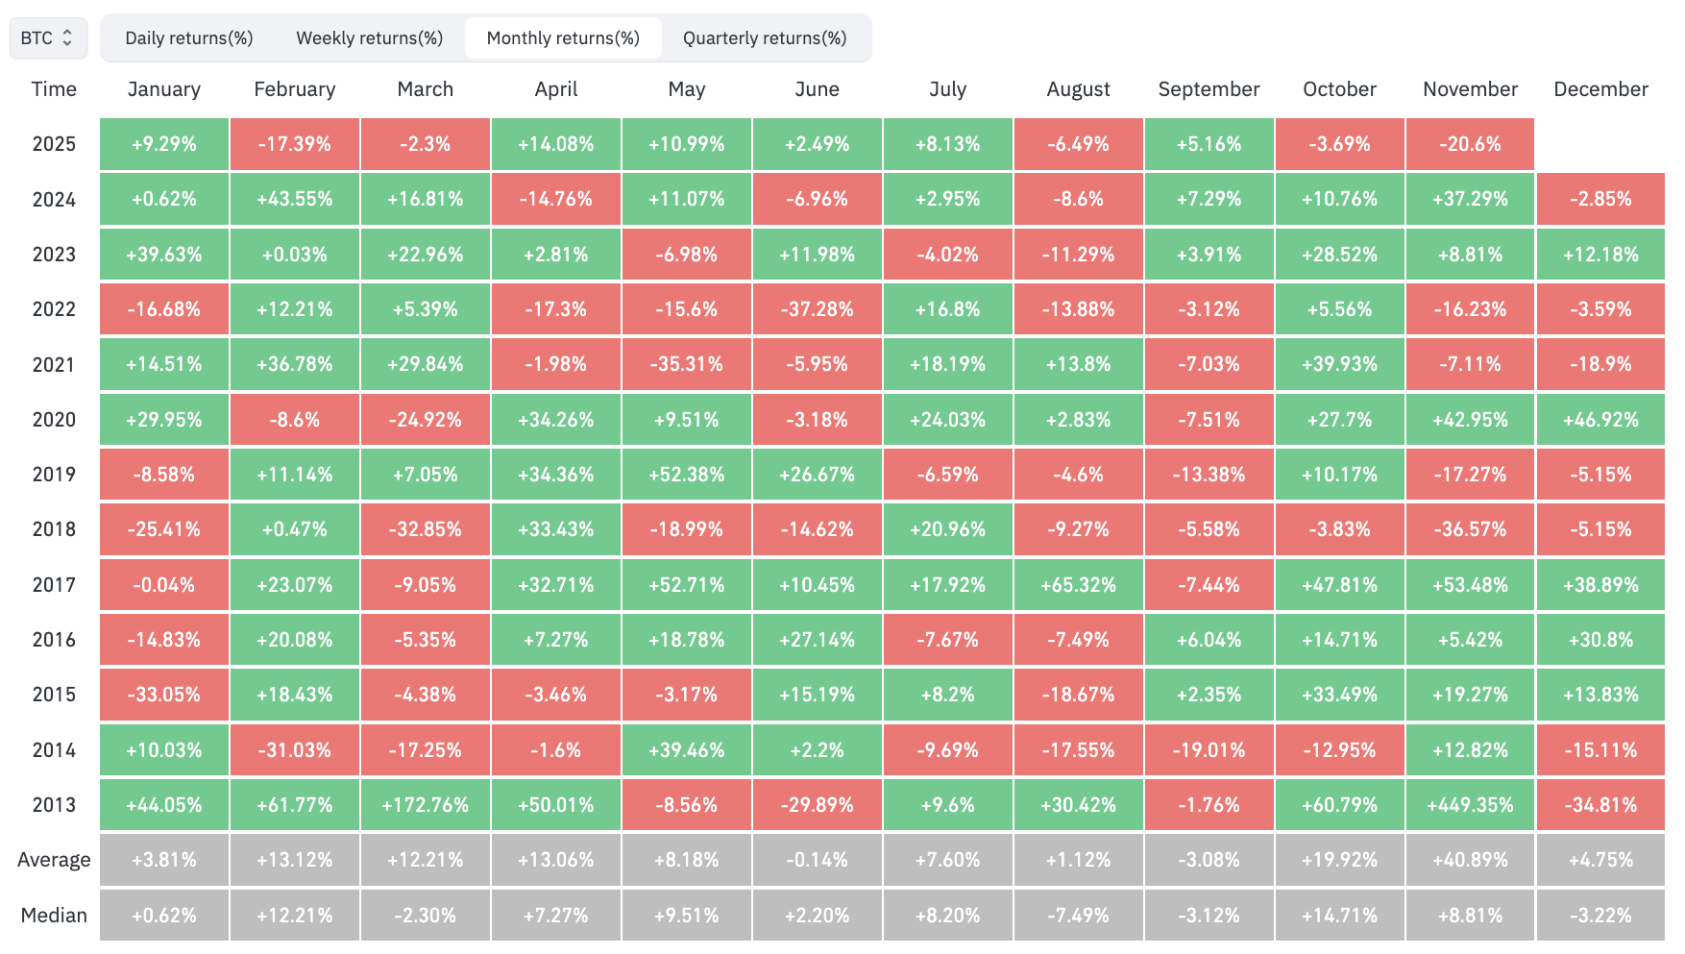Viewport: 1685px width, 954px height.
Task: Click the 2013 row label
Action: pyautogui.click(x=54, y=805)
